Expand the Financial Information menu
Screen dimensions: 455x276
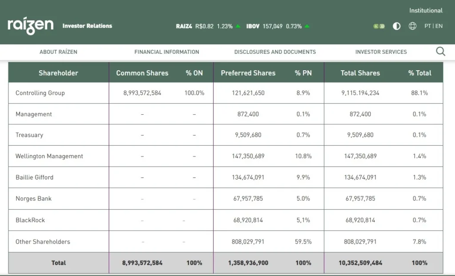[167, 52]
